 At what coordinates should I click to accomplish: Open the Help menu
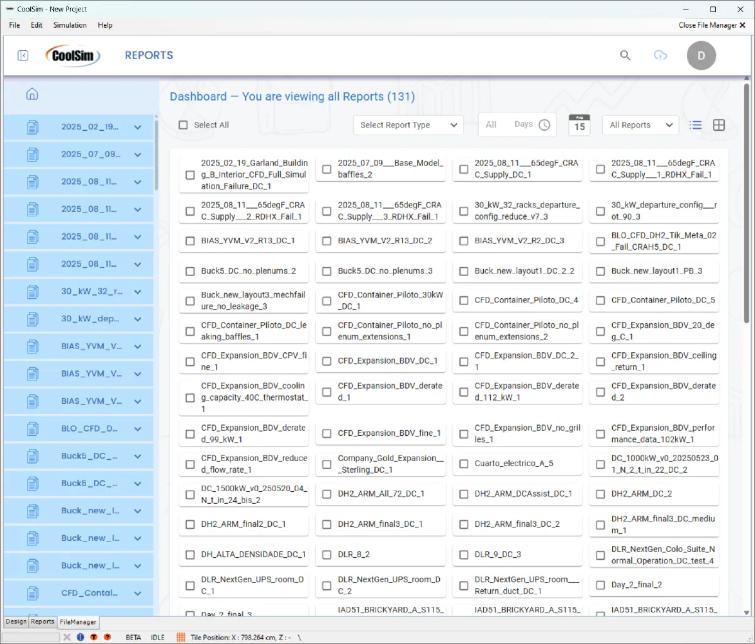(x=105, y=25)
